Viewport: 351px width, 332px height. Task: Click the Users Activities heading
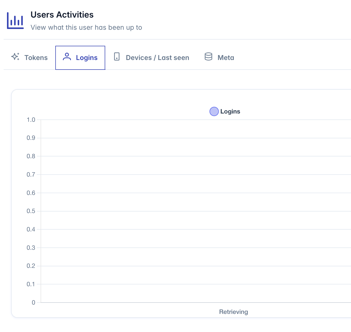tap(62, 15)
